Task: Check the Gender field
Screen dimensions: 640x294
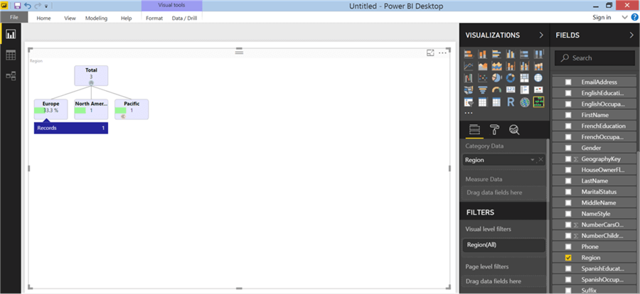Action: pyautogui.click(x=568, y=148)
